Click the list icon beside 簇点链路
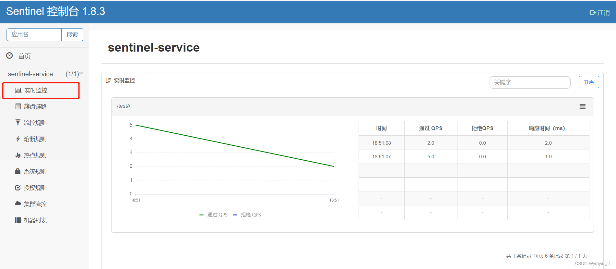The width and height of the screenshot is (616, 269). (x=18, y=106)
